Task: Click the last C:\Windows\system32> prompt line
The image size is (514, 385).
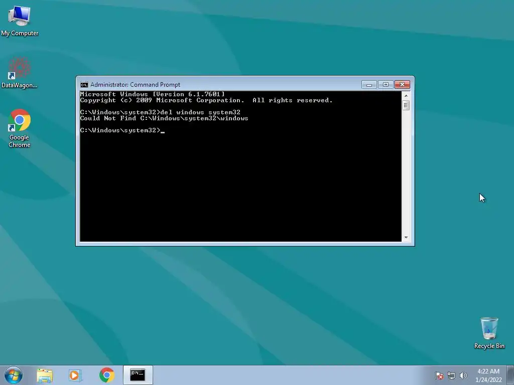Action: click(122, 130)
